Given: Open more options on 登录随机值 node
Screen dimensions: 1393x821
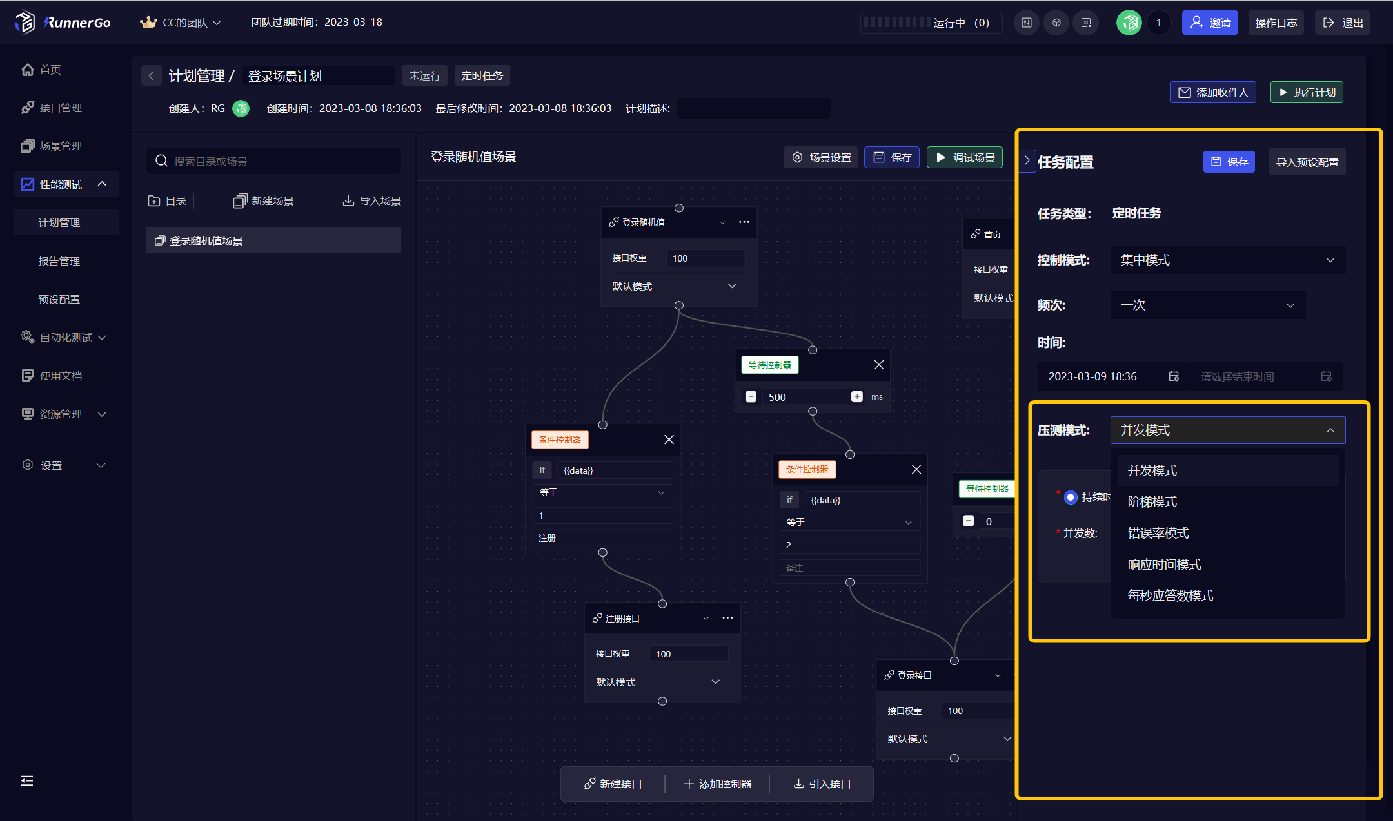Looking at the screenshot, I should 744,222.
